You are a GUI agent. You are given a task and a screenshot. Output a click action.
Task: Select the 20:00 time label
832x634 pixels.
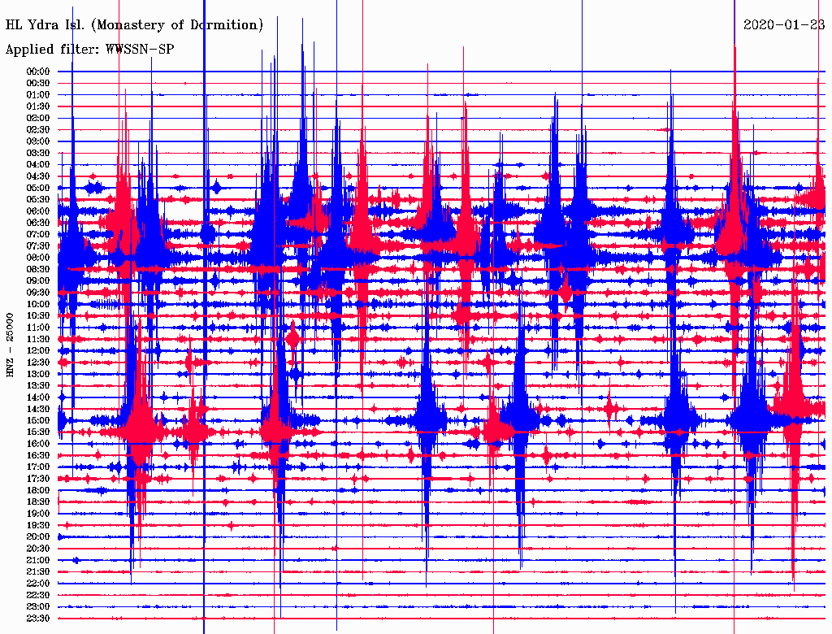tap(38, 536)
